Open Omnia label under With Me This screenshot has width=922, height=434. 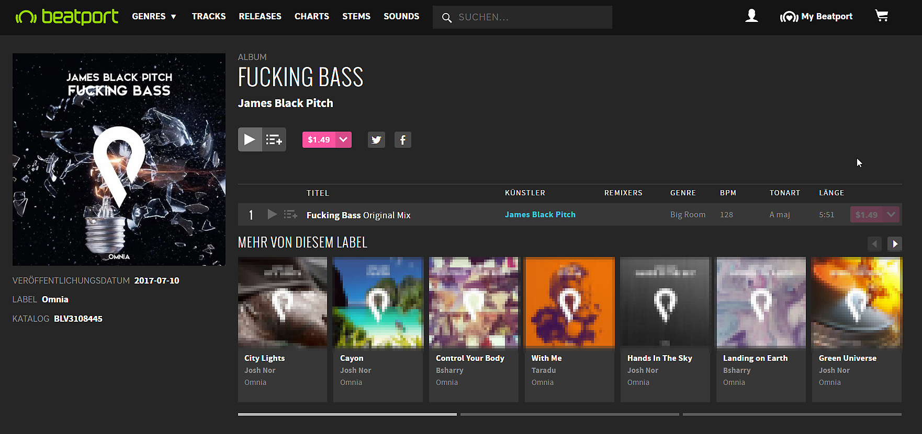[x=543, y=382]
